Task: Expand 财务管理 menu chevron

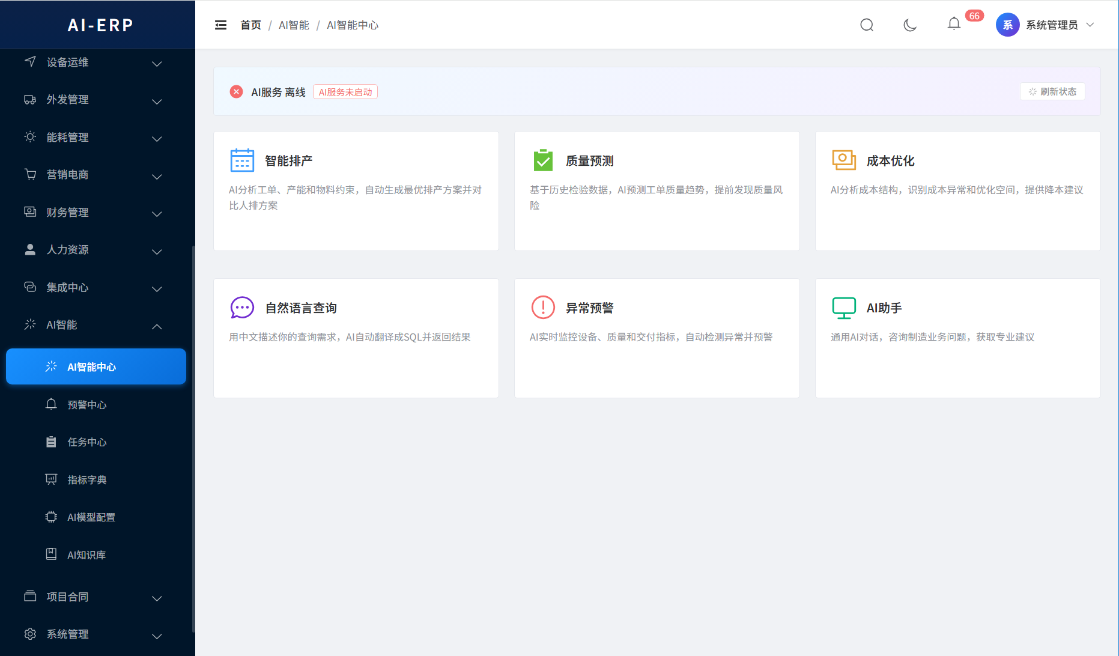Action: point(157,214)
